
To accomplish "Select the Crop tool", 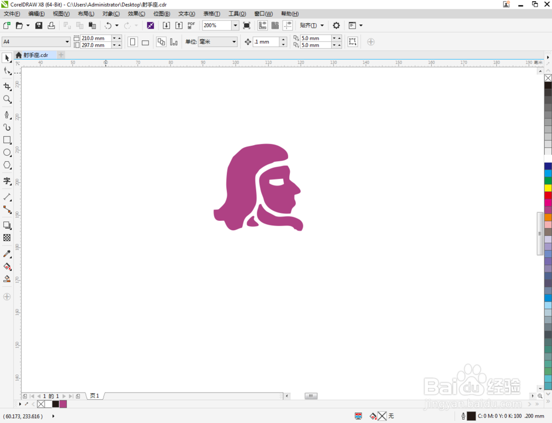I will tap(7, 86).
